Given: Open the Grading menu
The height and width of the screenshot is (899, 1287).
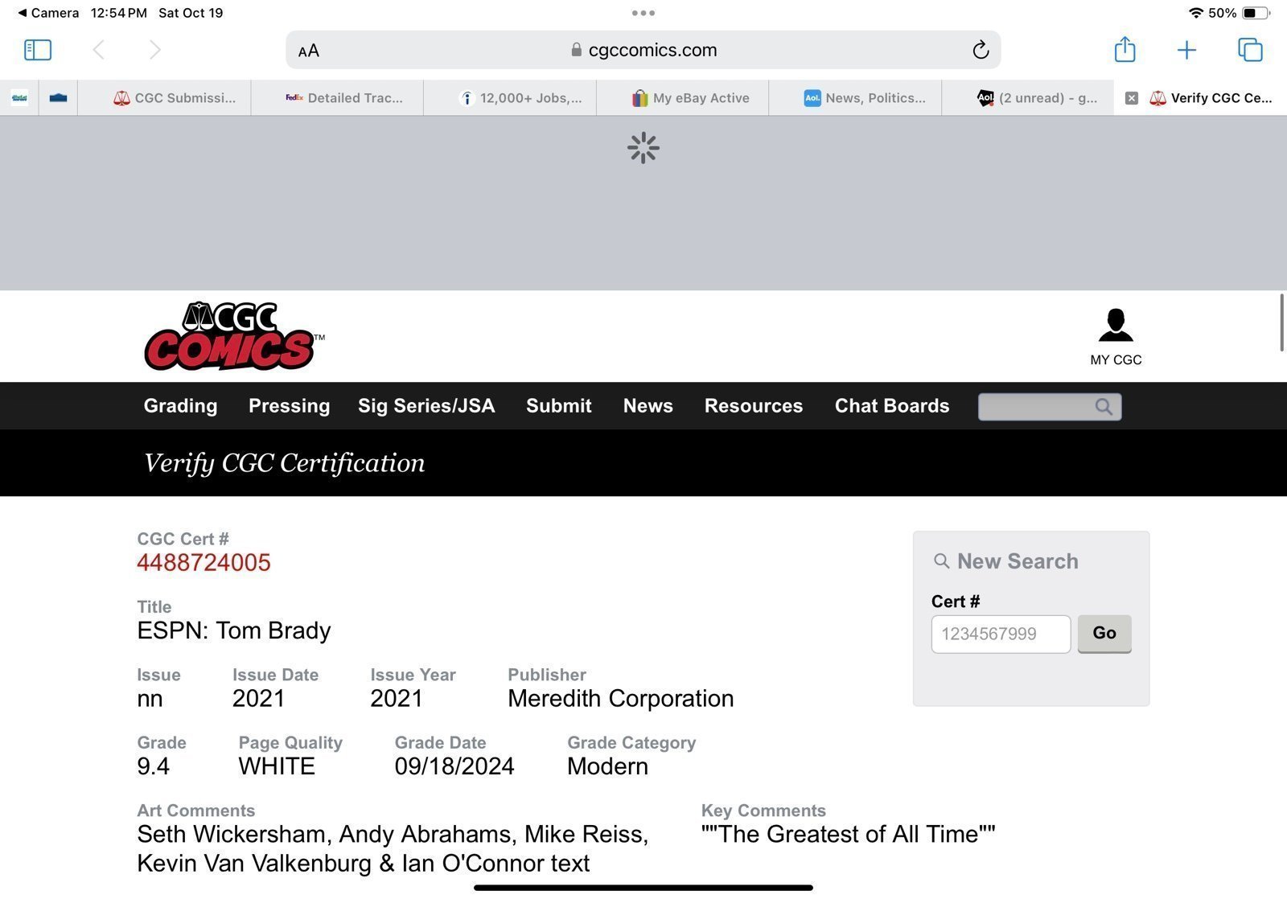Looking at the screenshot, I should (x=180, y=406).
